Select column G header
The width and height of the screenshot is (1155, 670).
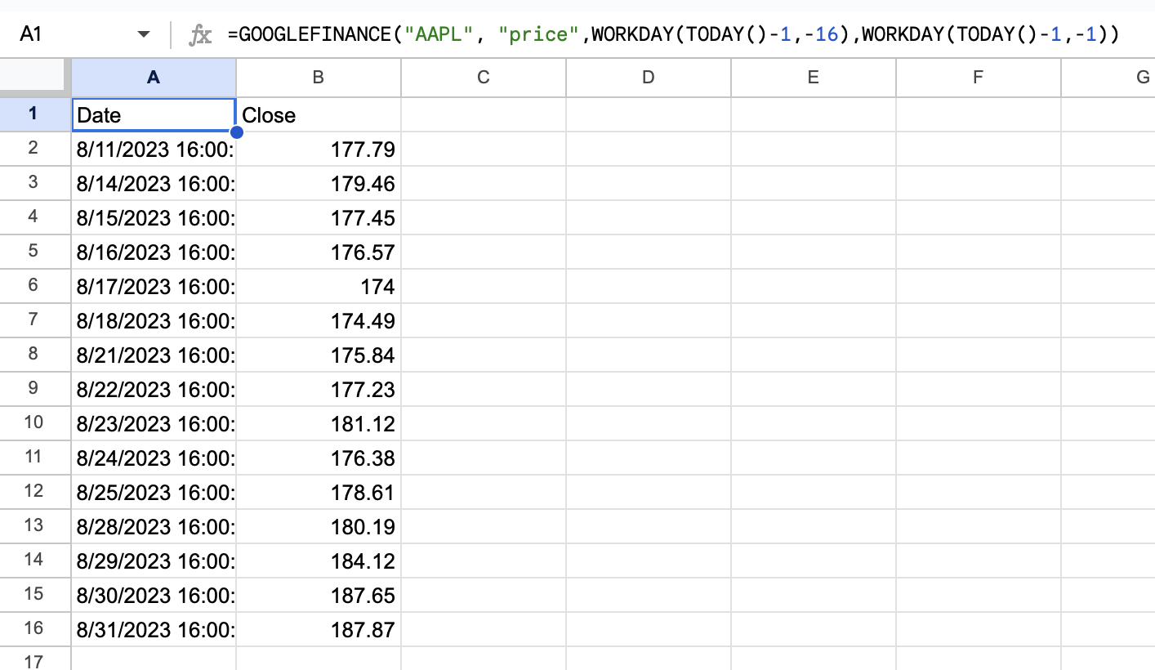[x=1108, y=79]
